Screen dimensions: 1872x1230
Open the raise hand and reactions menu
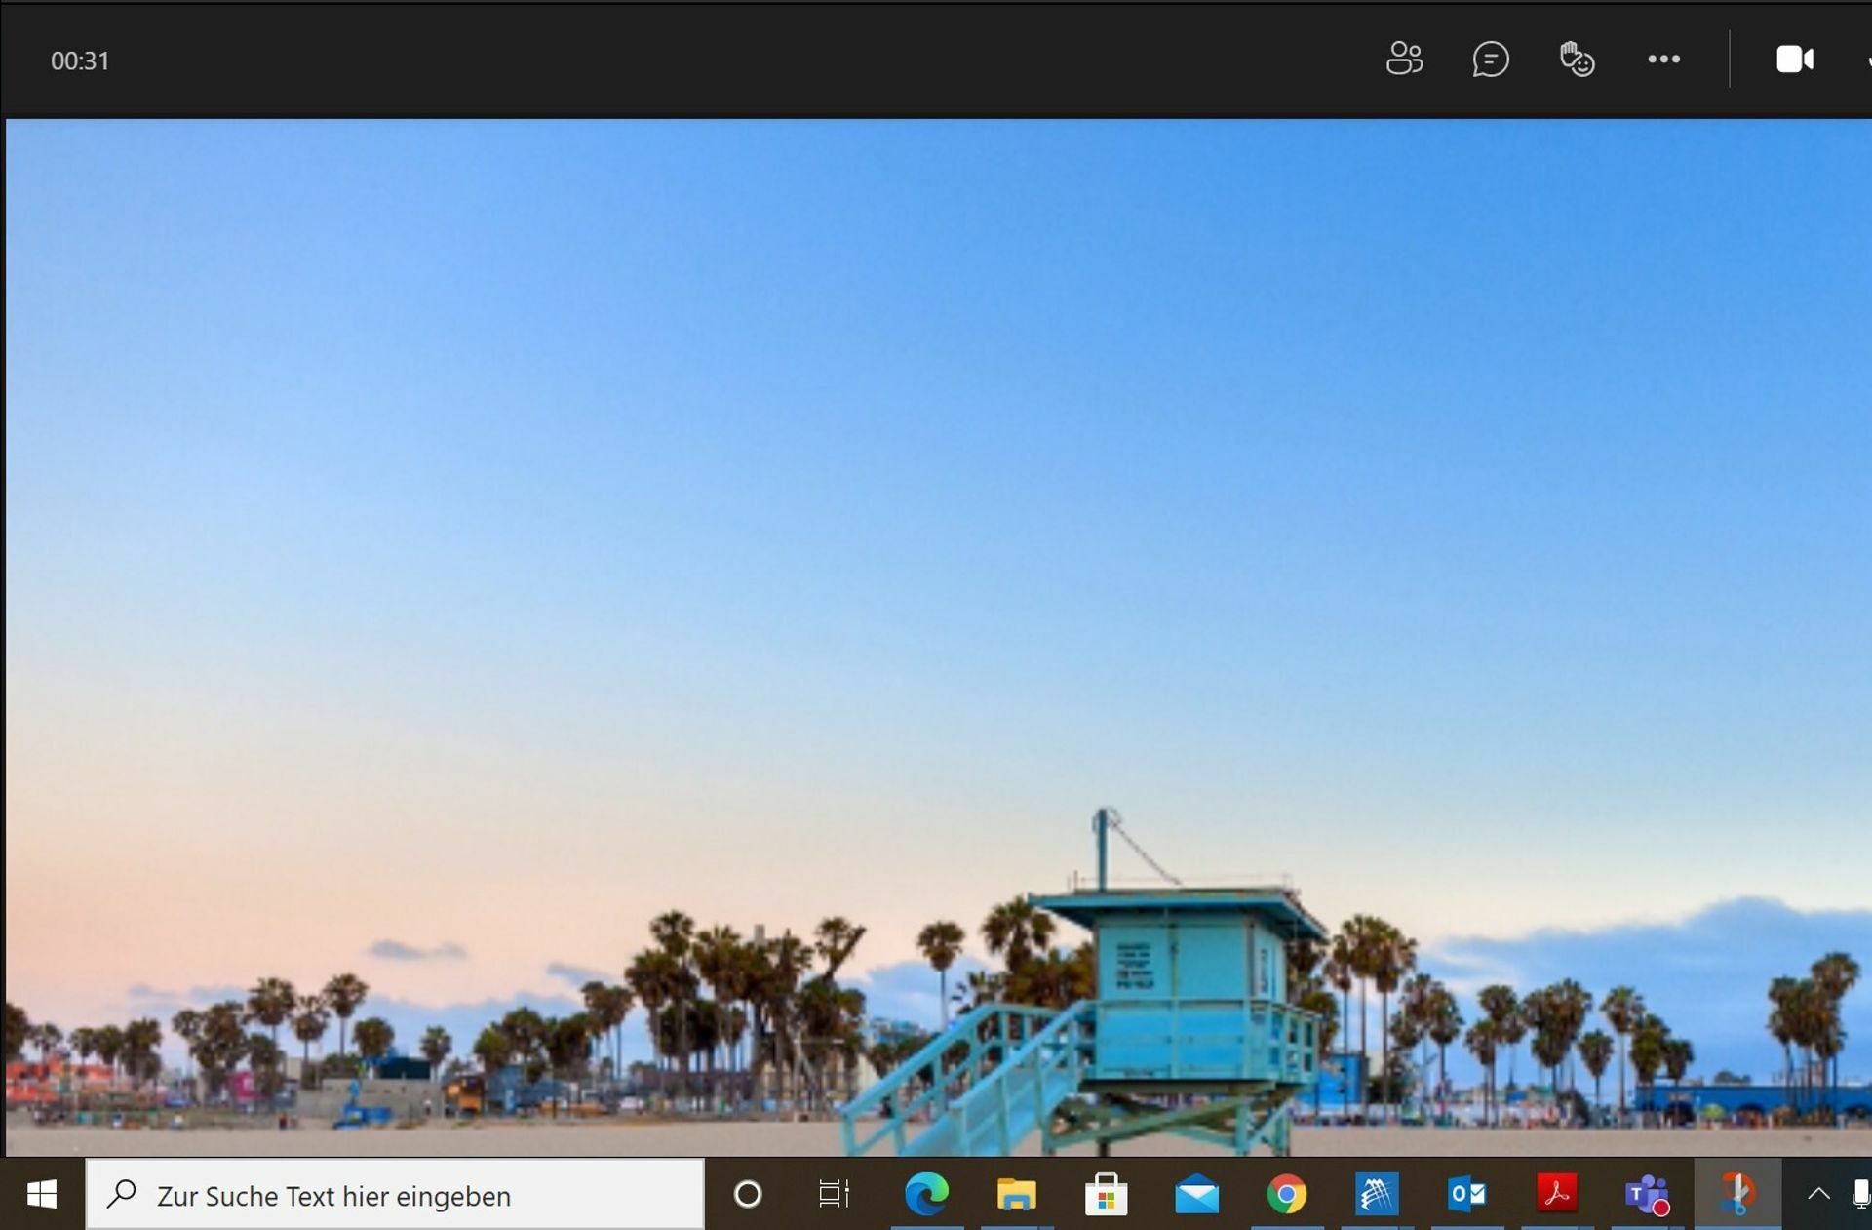1577,59
